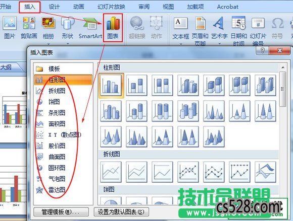Select 柱形图 column chart category

click(x=63, y=80)
